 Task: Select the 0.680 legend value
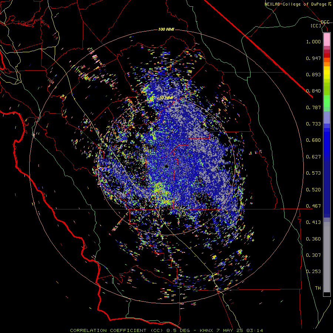pyautogui.click(x=313, y=140)
